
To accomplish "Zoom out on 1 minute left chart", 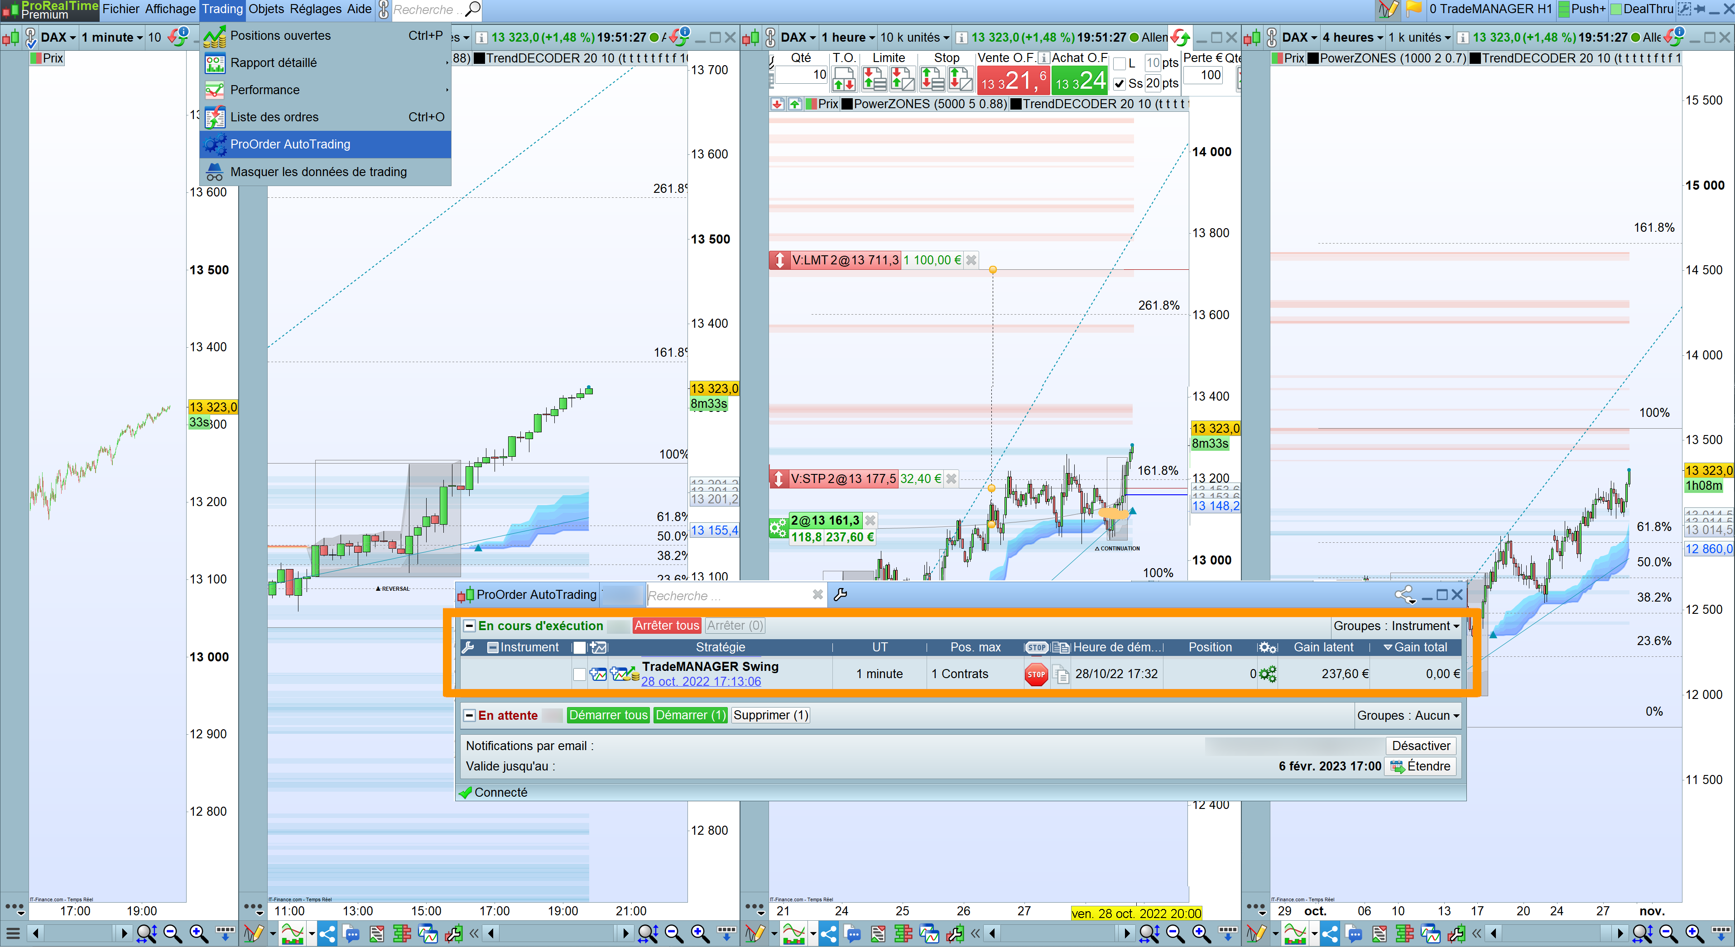I will (x=173, y=933).
